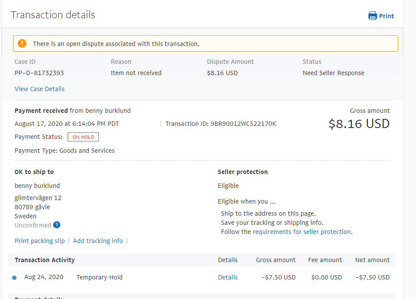Click the orange dispute warning icon
The height and width of the screenshot is (299, 416).
22,44
